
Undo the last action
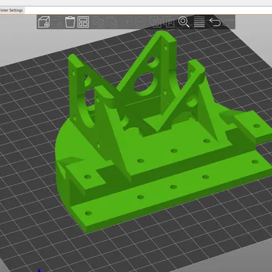(215, 22)
